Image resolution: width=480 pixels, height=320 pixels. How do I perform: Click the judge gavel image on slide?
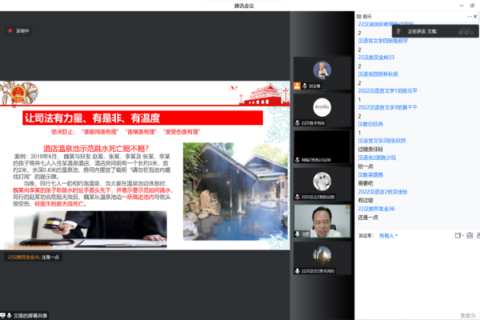click(90, 229)
